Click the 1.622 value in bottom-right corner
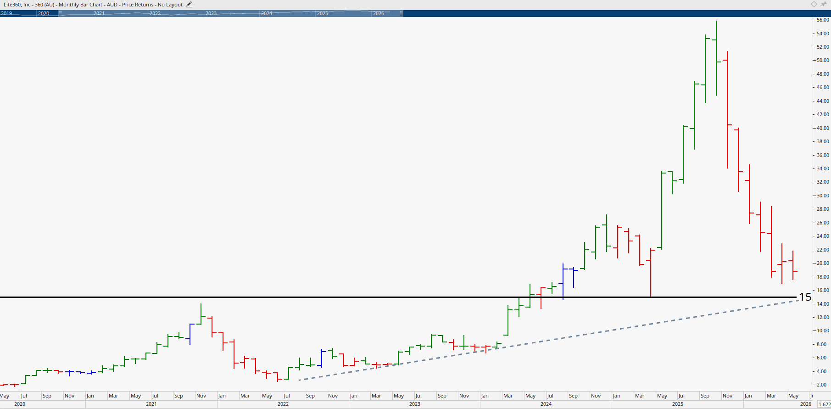 824,404
